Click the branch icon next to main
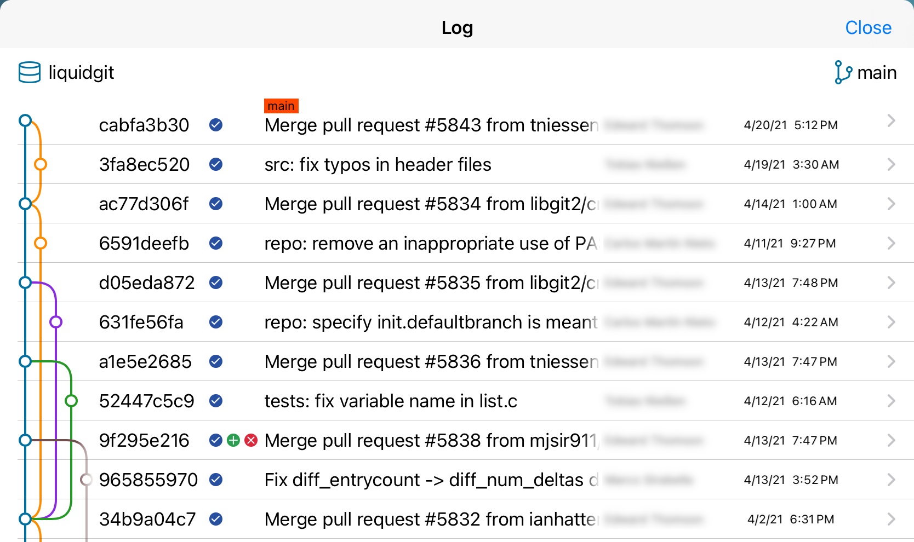 (842, 72)
